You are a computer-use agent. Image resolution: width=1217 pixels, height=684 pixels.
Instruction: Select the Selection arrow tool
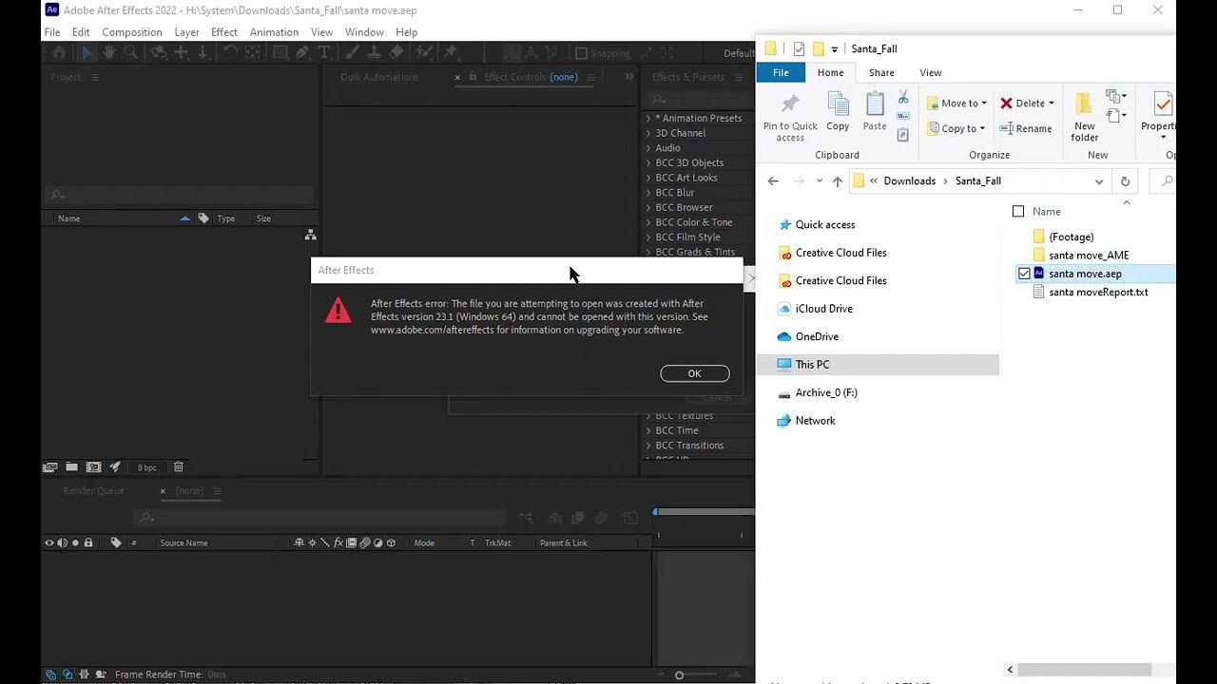[x=86, y=53]
